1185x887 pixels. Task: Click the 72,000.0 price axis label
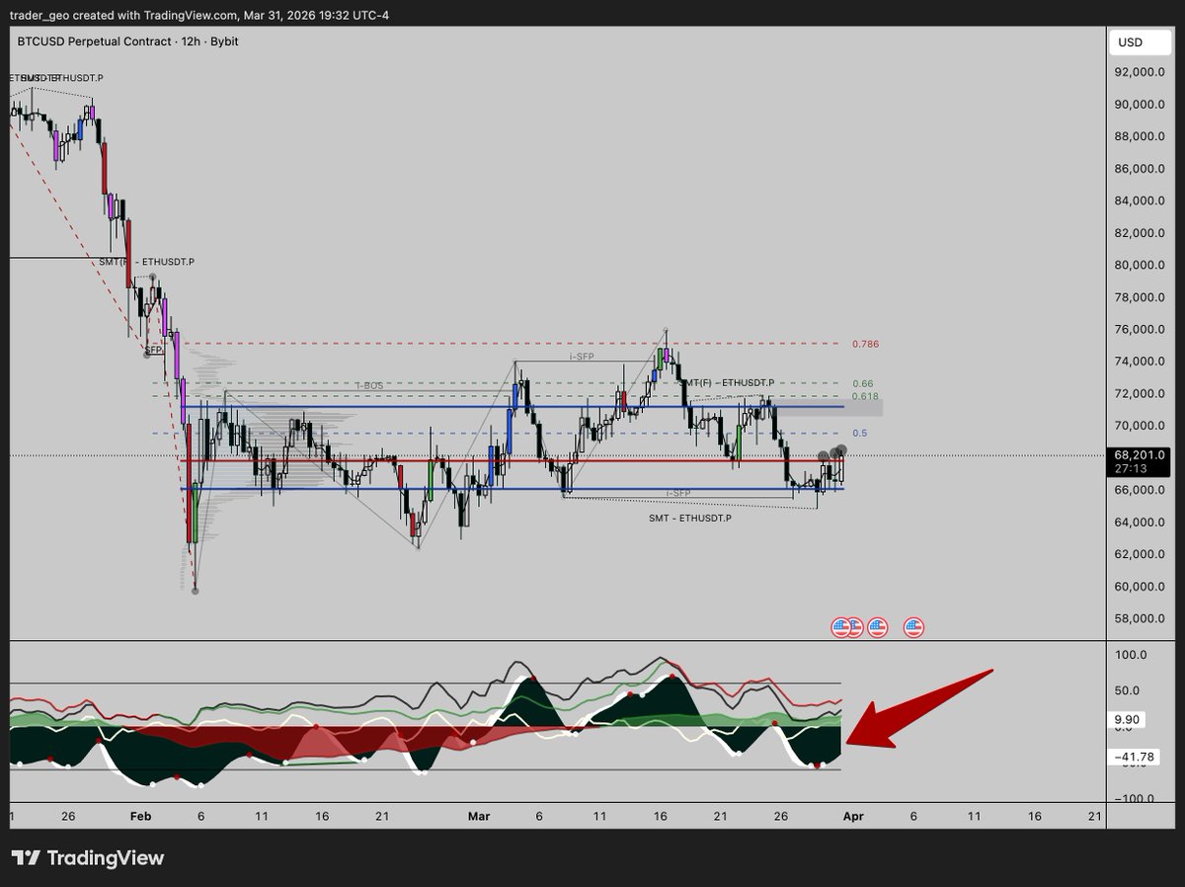click(1139, 394)
